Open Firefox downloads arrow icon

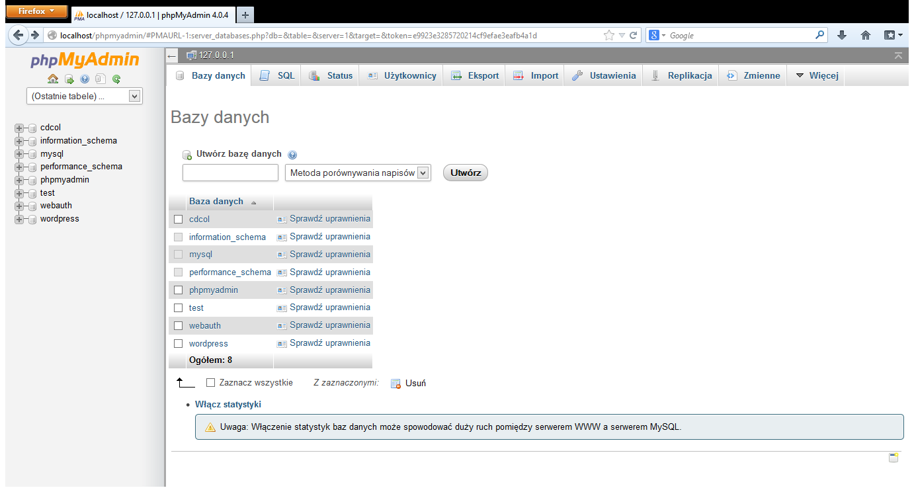pyautogui.click(x=842, y=36)
